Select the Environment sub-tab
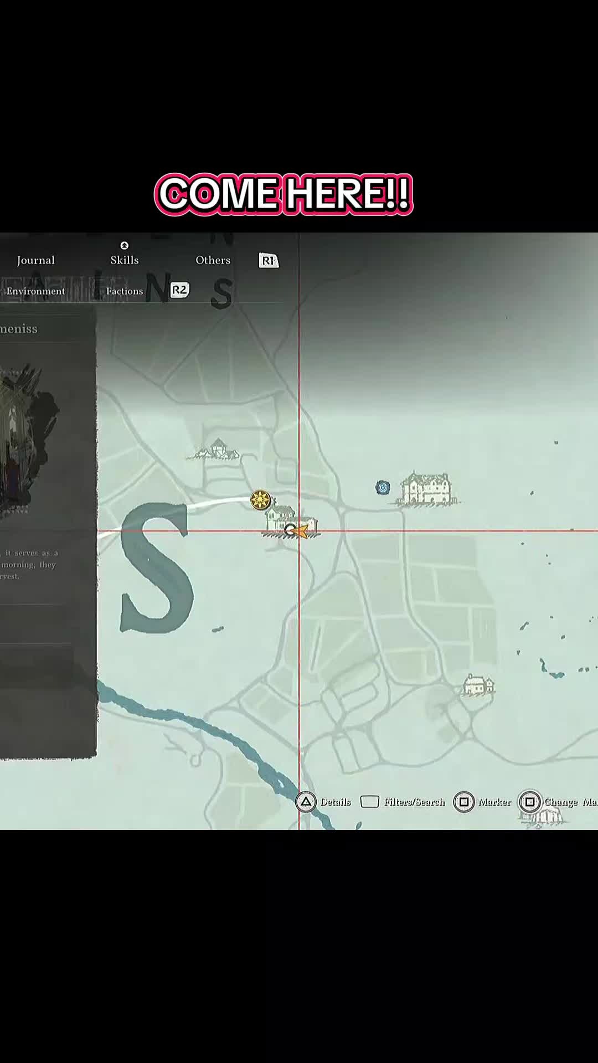The width and height of the screenshot is (598, 1063). click(35, 291)
